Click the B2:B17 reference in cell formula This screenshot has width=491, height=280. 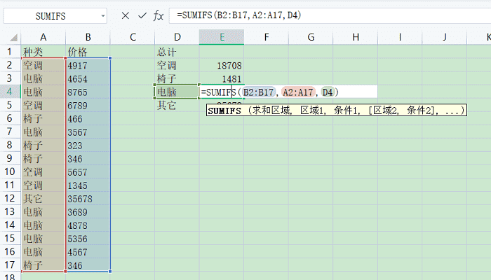pos(259,92)
